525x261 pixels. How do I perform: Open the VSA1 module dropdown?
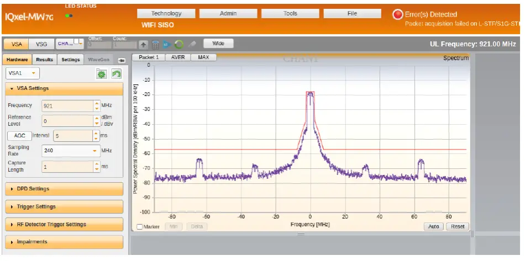[x=23, y=73]
